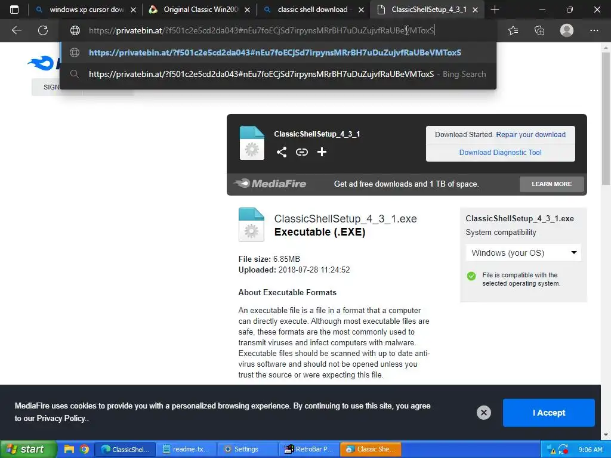Viewport: 611px width, 458px height.
Task: Open the Collections icon
Action: 539,30
